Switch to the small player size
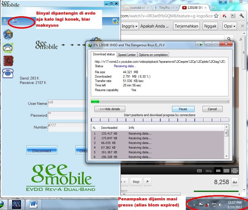 pyautogui.click(x=218, y=171)
